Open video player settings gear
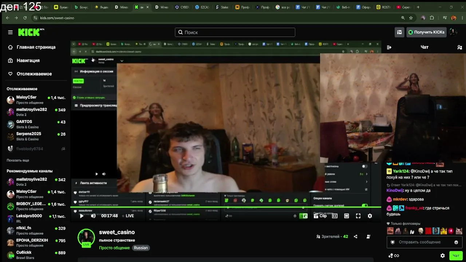The width and height of the screenshot is (466, 262). click(370, 216)
